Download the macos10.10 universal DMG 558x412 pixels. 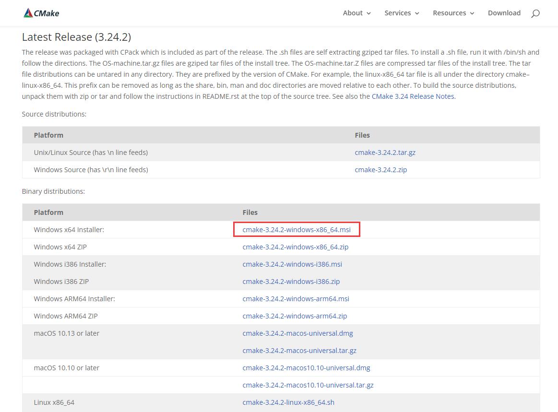(306, 368)
